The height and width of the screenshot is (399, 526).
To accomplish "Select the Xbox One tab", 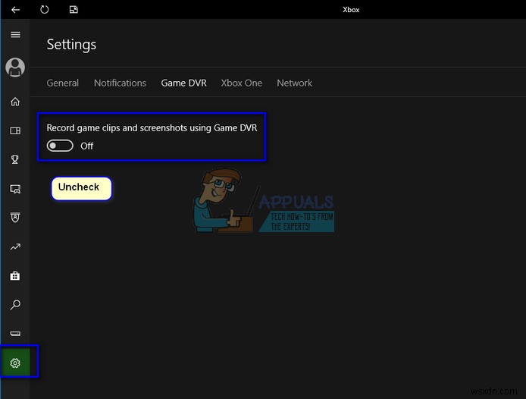I will click(x=242, y=83).
